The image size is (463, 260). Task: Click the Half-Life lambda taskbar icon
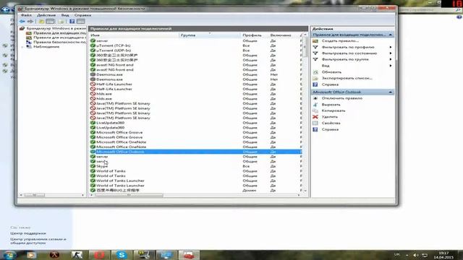point(54,255)
